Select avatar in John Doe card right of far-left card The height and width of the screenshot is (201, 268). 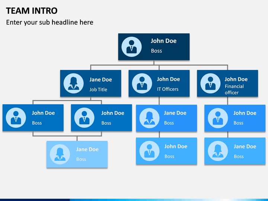click(84, 118)
